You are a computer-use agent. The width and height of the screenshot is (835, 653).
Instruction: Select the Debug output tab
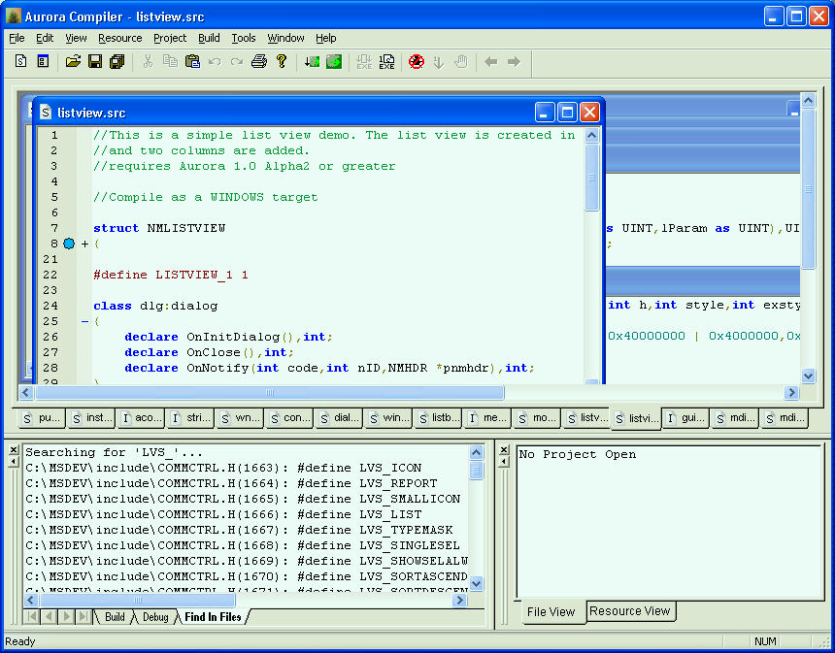tap(155, 617)
